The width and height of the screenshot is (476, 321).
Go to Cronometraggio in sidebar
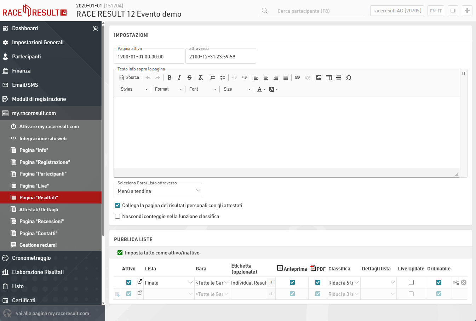point(31,258)
